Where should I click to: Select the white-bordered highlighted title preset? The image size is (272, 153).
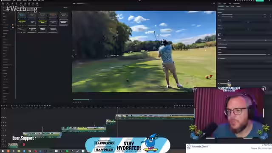63,22
